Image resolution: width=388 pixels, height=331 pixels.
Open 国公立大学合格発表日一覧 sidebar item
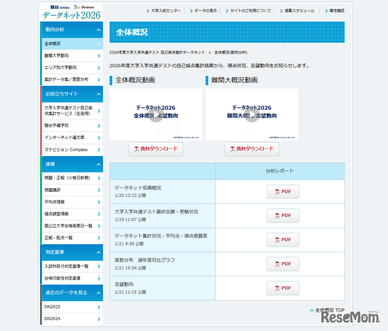[x=72, y=226]
